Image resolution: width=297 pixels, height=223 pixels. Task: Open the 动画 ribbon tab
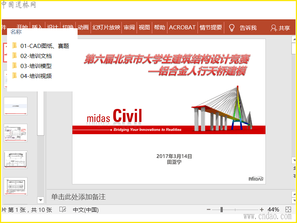(83, 28)
